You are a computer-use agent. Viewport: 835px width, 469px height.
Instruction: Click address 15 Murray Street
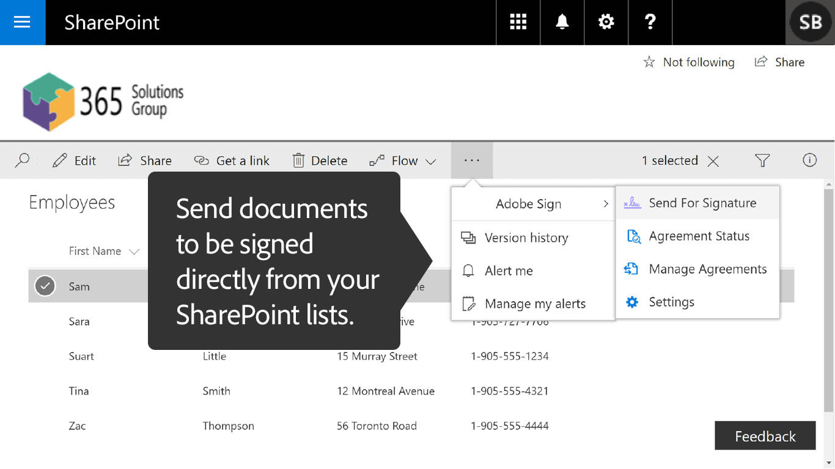tap(377, 356)
